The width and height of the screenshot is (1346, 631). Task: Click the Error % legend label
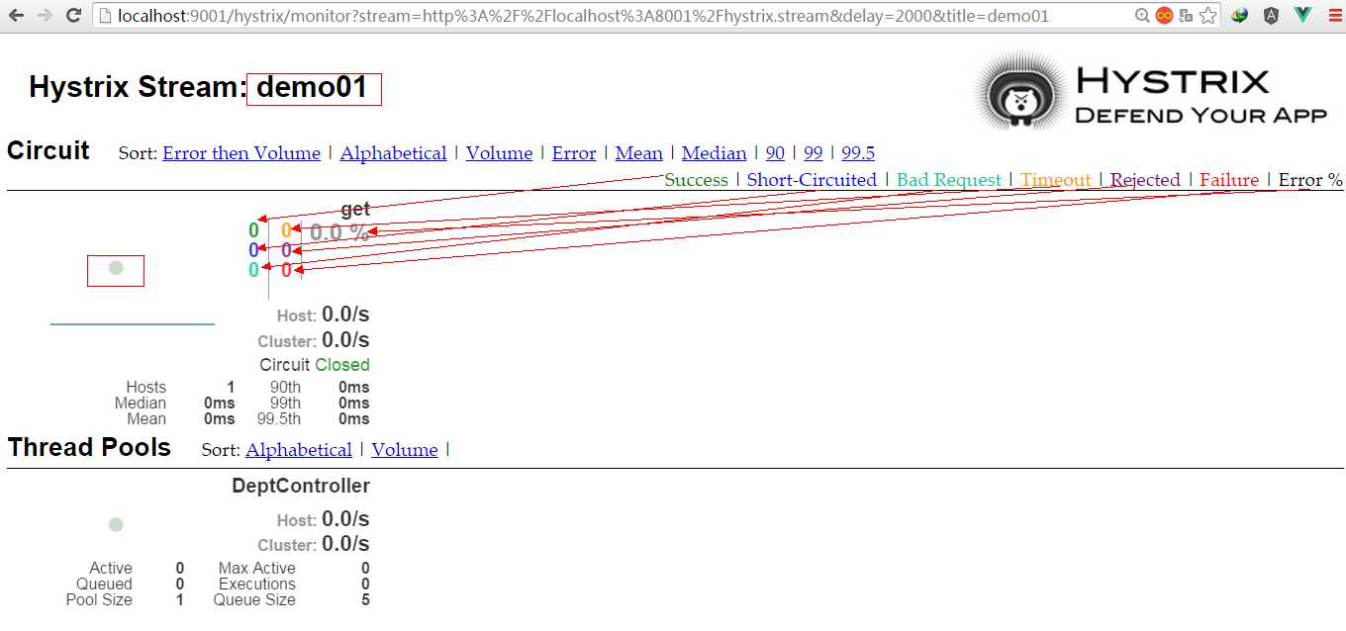(1310, 180)
